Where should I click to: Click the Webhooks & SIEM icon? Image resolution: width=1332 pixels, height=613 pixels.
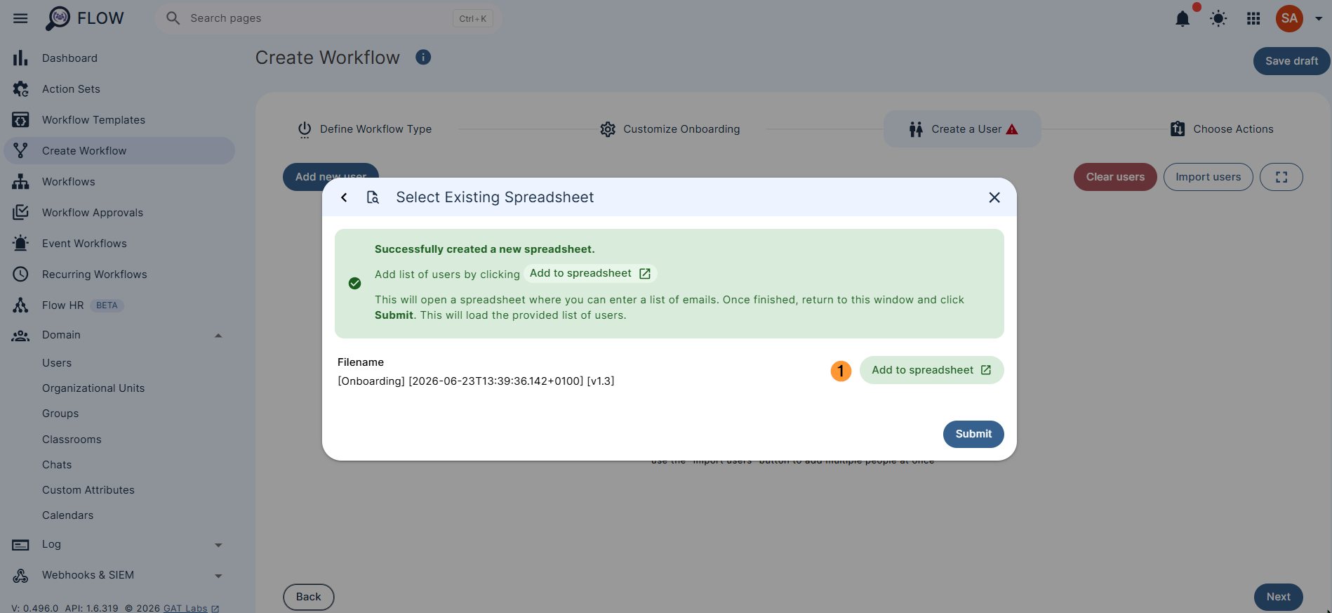(20, 576)
